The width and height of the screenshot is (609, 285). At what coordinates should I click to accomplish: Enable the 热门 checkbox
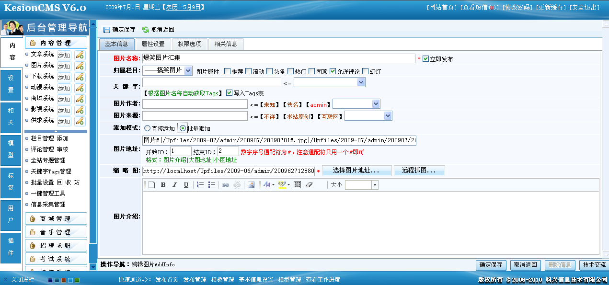(x=290, y=71)
